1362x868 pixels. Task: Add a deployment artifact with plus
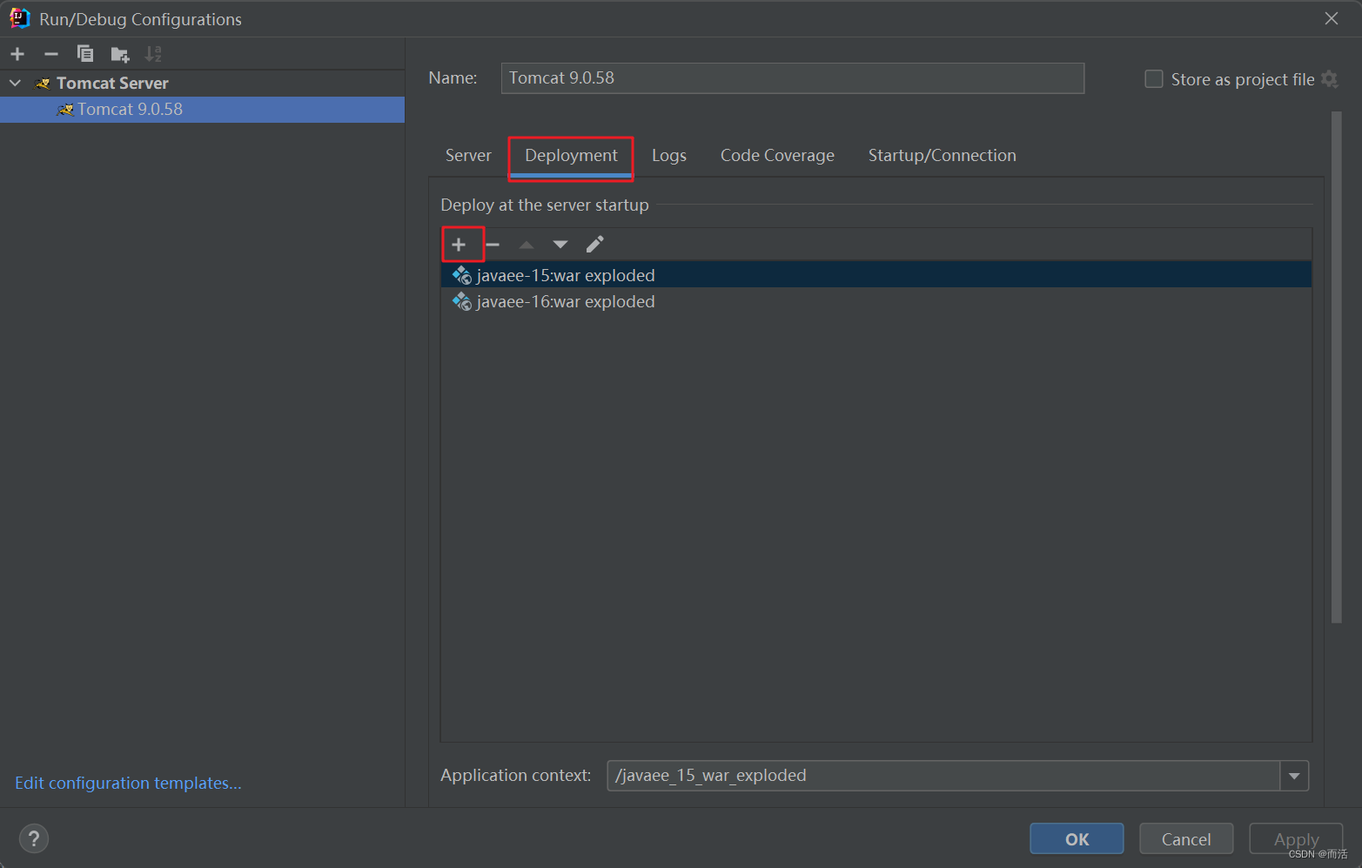pos(459,245)
